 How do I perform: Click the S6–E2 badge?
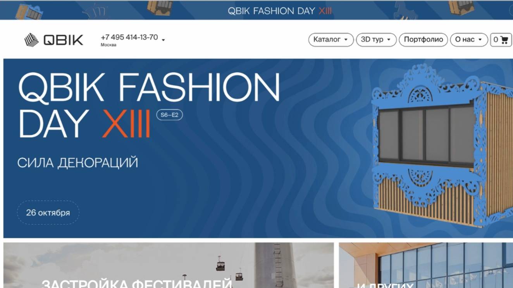pos(169,115)
